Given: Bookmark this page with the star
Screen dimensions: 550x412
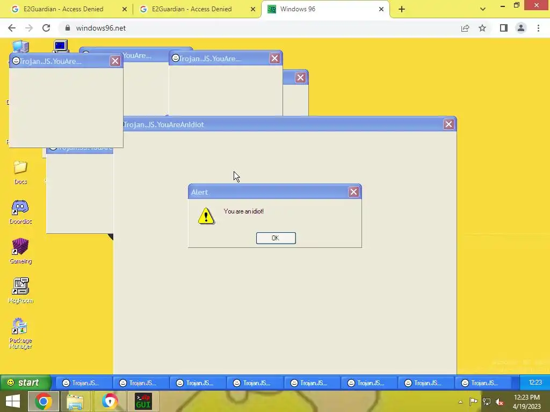Looking at the screenshot, I should point(482,28).
